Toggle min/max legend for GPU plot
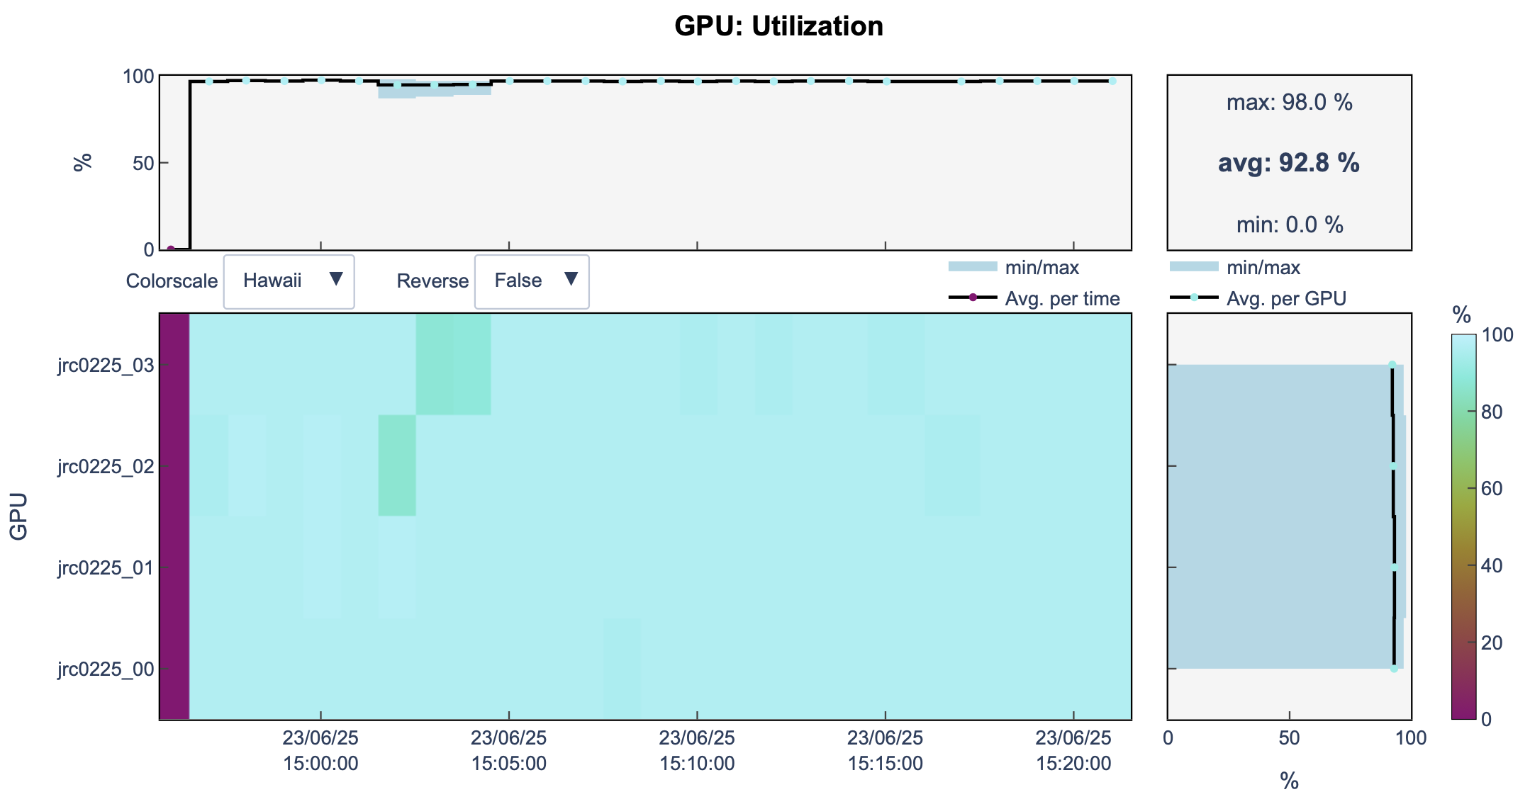 click(x=1263, y=268)
